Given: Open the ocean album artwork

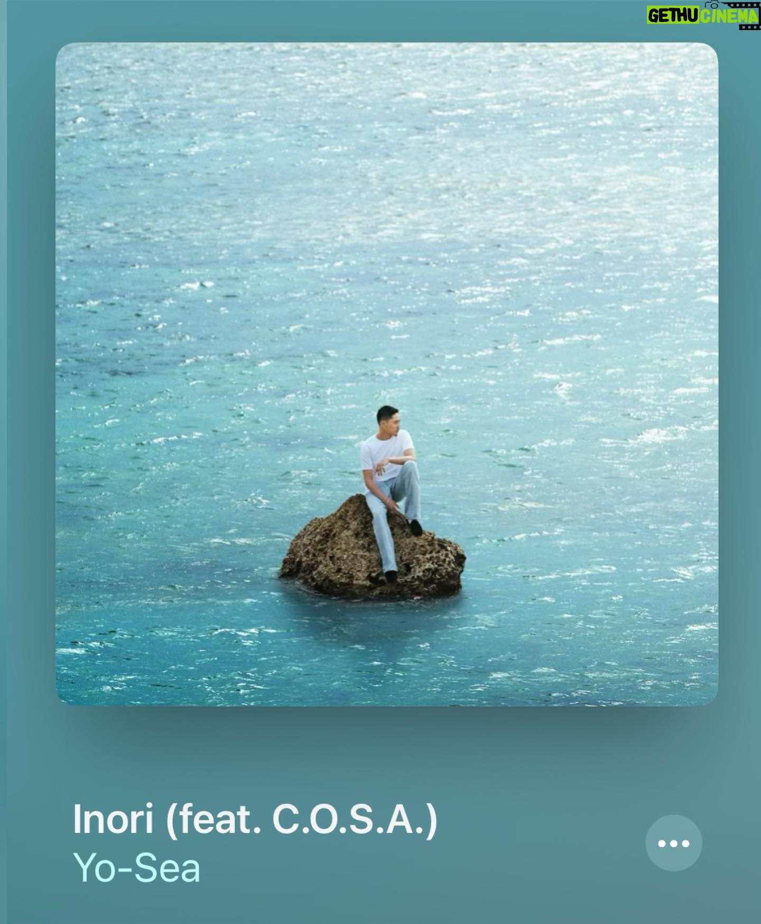Looking at the screenshot, I should pyautogui.click(x=386, y=374).
